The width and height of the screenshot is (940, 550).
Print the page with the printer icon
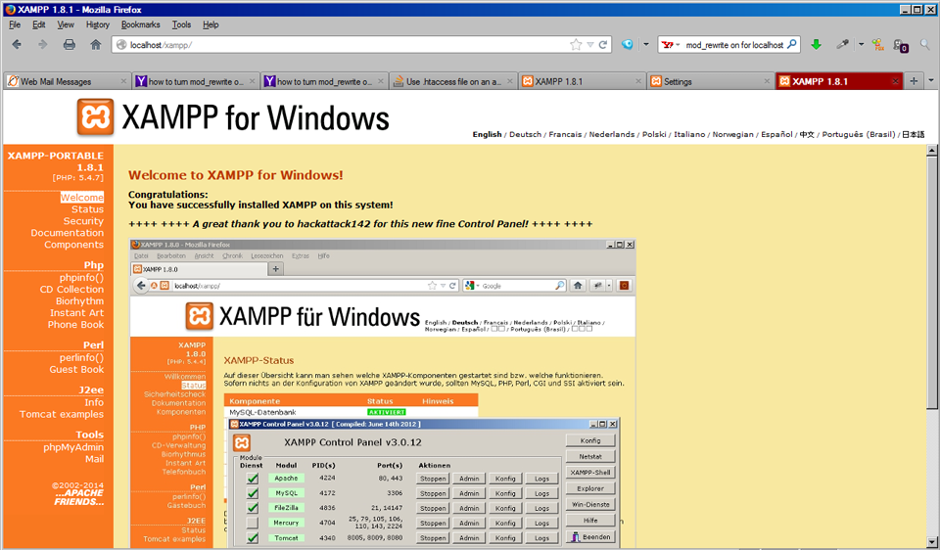click(x=70, y=44)
